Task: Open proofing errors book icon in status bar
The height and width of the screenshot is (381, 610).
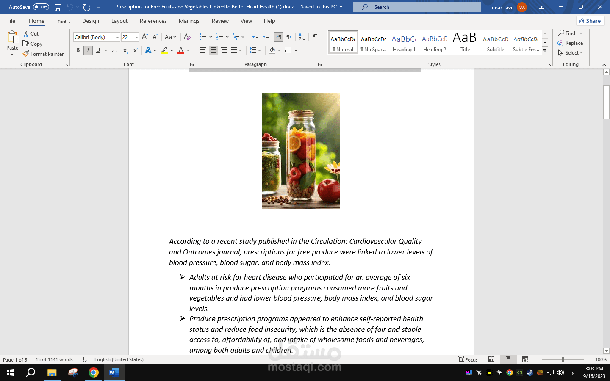Action: click(x=83, y=359)
